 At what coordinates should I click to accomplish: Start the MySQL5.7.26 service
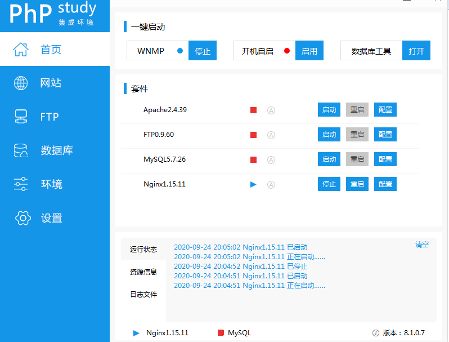[x=329, y=159]
